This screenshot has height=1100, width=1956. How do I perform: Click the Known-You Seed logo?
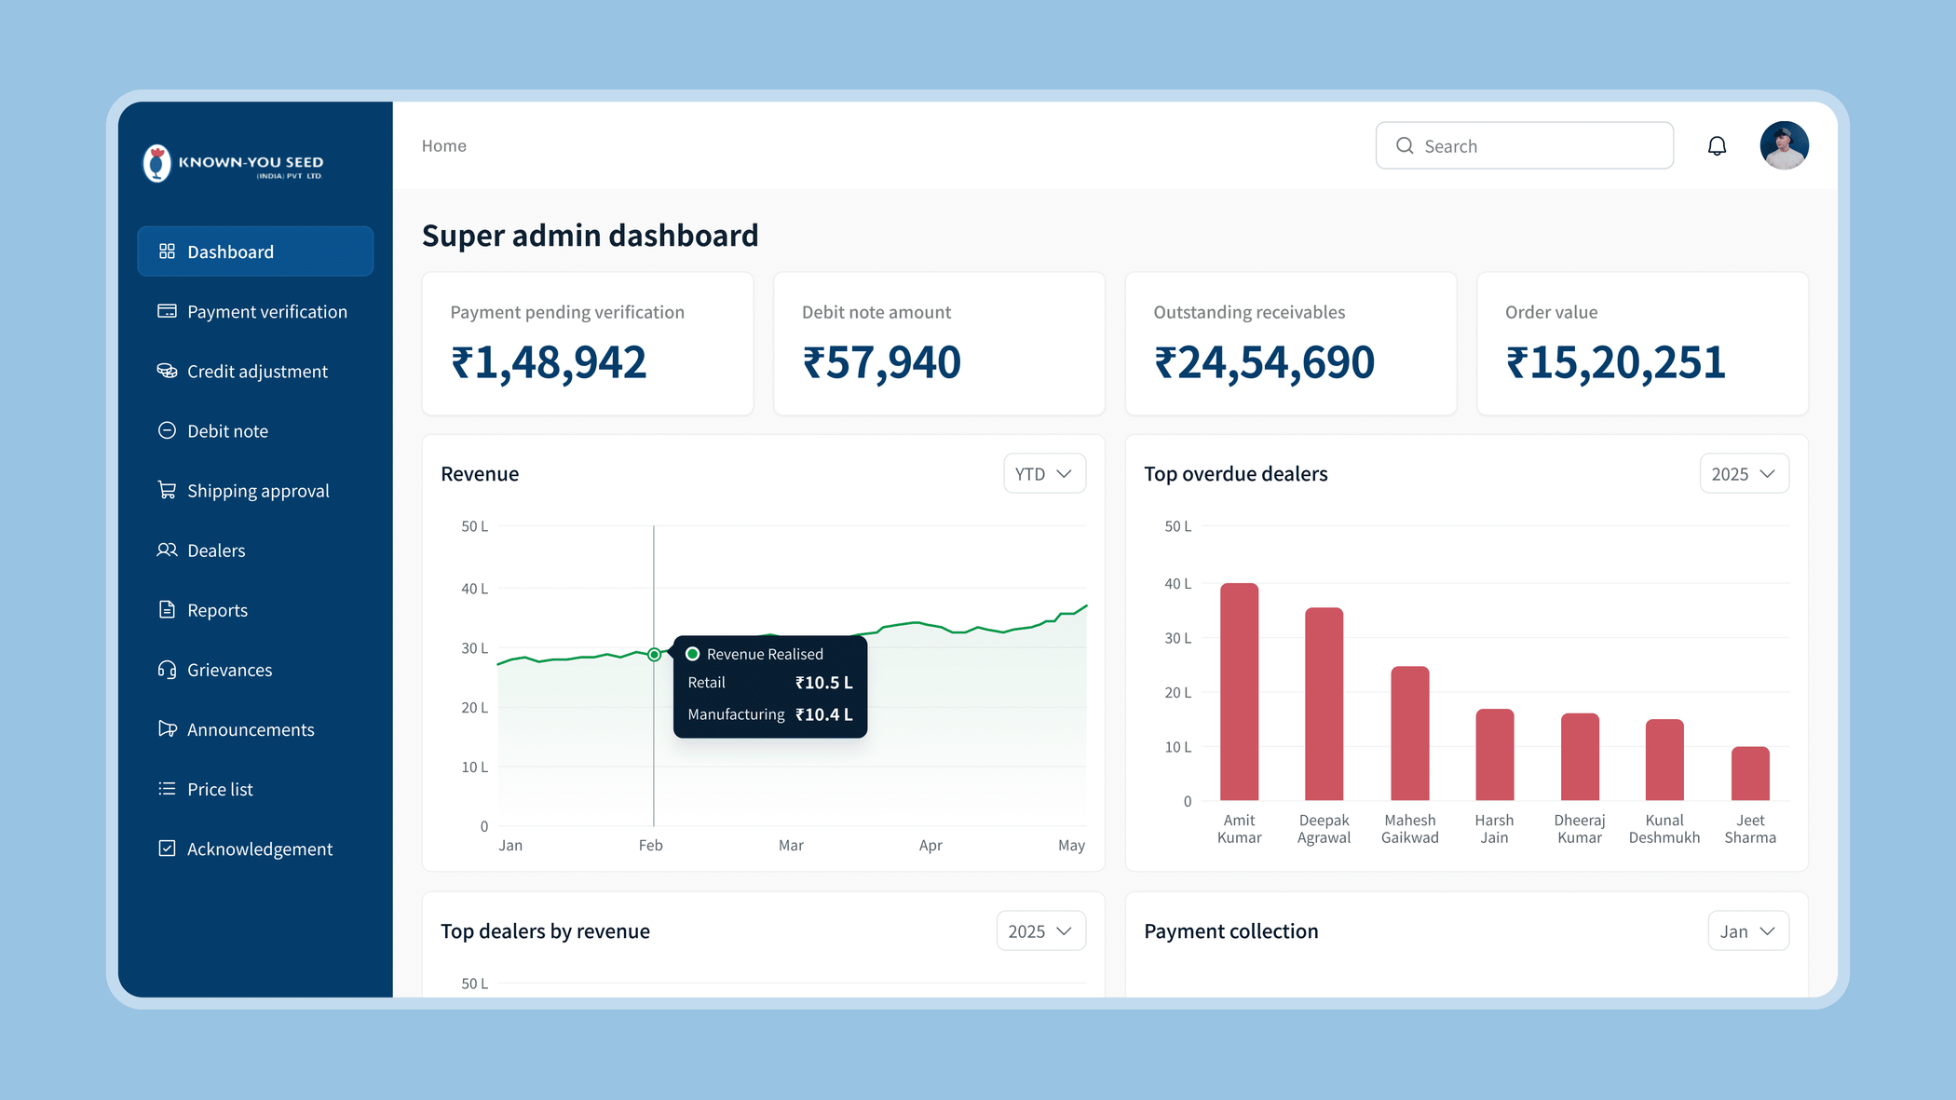click(233, 164)
